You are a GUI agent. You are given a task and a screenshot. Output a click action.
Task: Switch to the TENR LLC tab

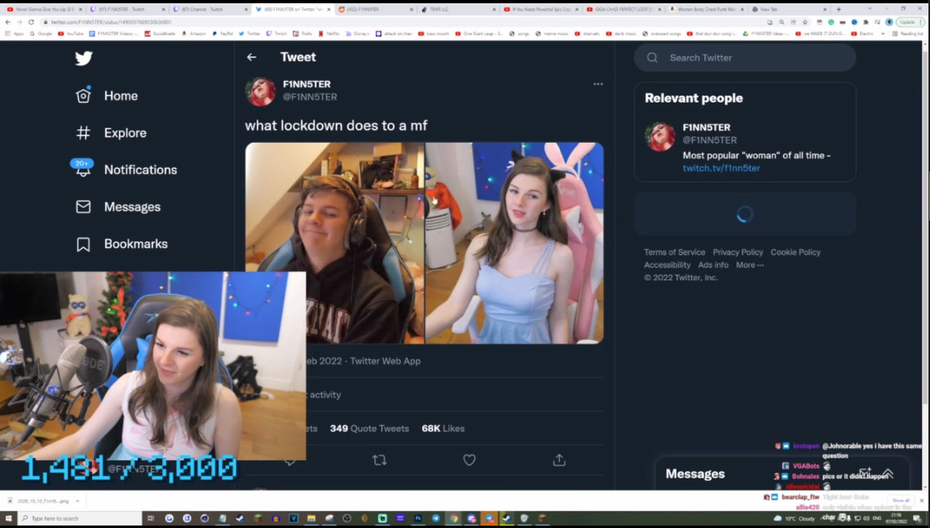(x=458, y=10)
